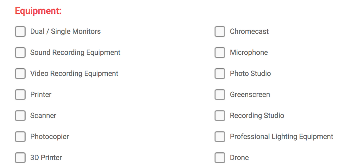Click the Greenscreen label text

(x=250, y=95)
